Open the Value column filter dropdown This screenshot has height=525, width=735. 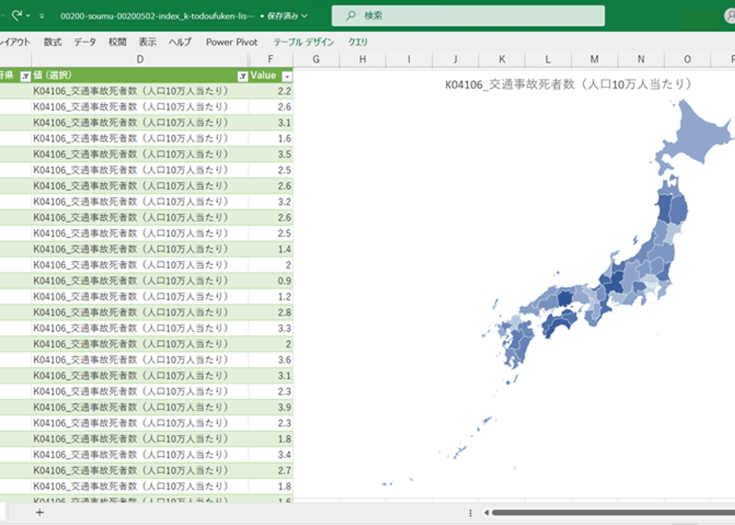click(x=287, y=76)
